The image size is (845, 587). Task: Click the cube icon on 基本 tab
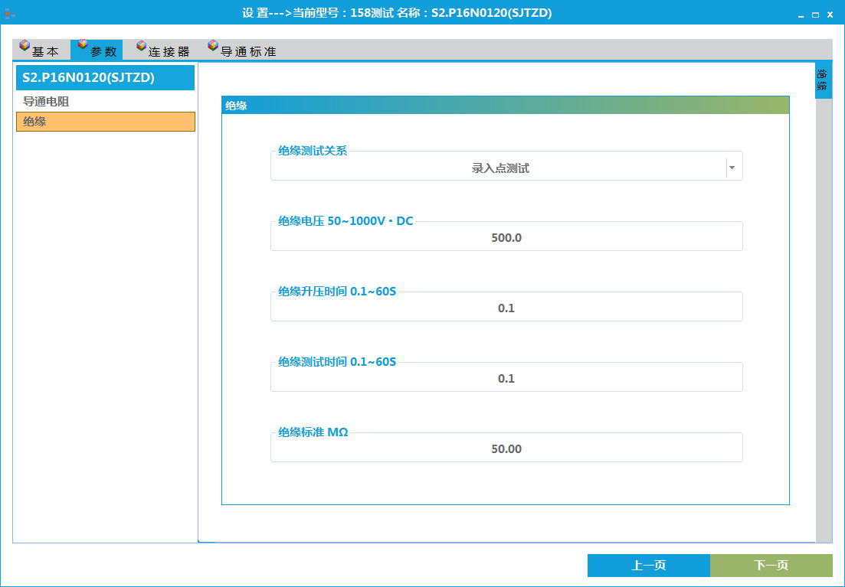click(25, 46)
